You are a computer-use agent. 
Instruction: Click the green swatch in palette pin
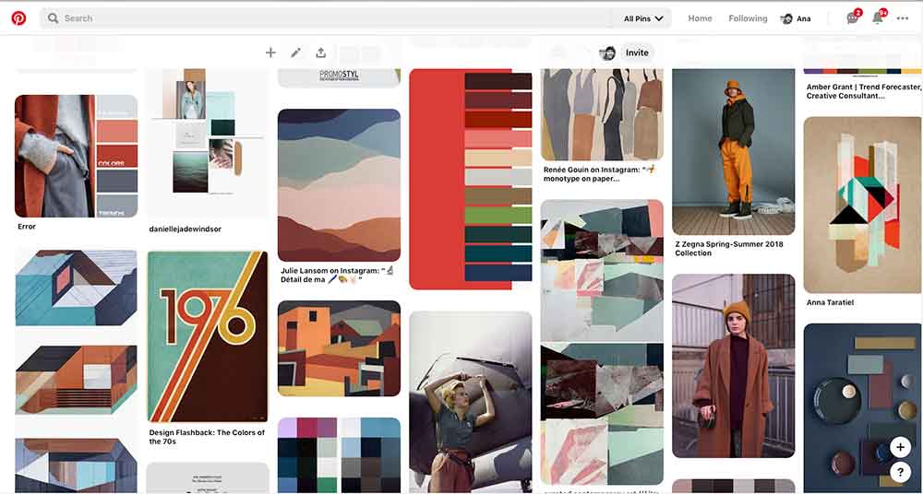(498, 215)
